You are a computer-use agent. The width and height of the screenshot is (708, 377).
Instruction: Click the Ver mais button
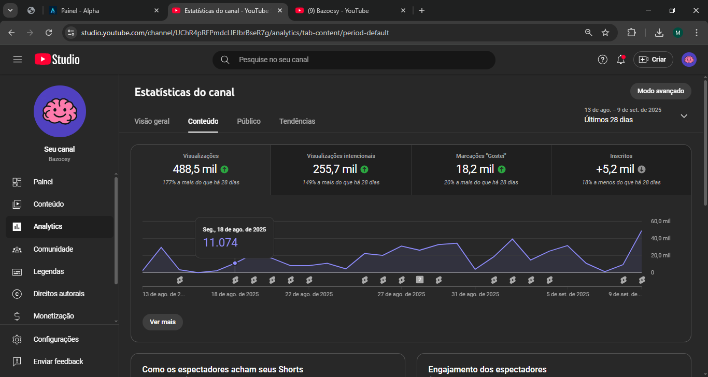click(163, 322)
